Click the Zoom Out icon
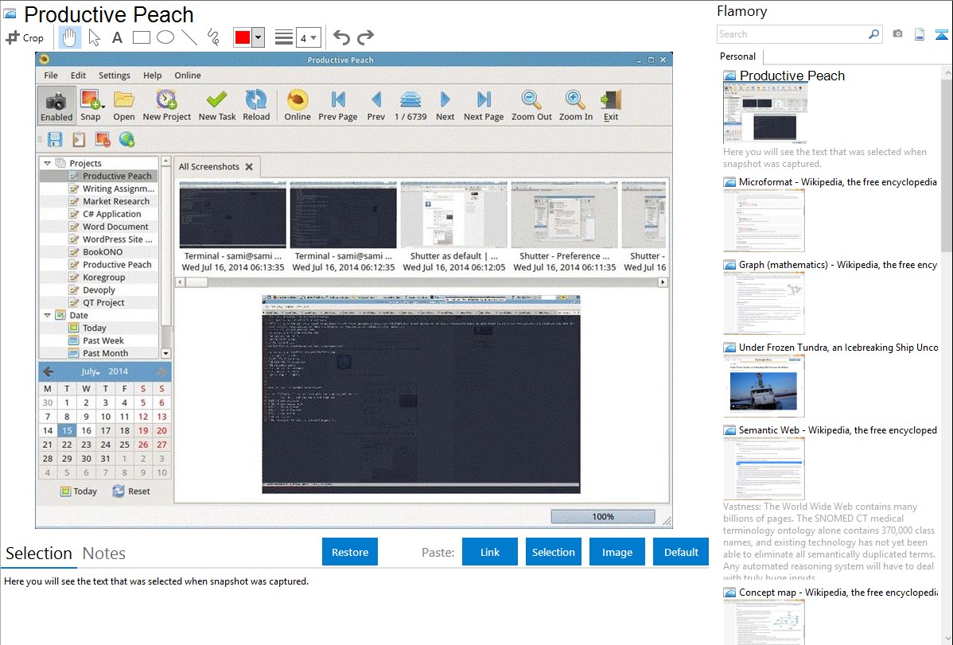 [x=531, y=105]
